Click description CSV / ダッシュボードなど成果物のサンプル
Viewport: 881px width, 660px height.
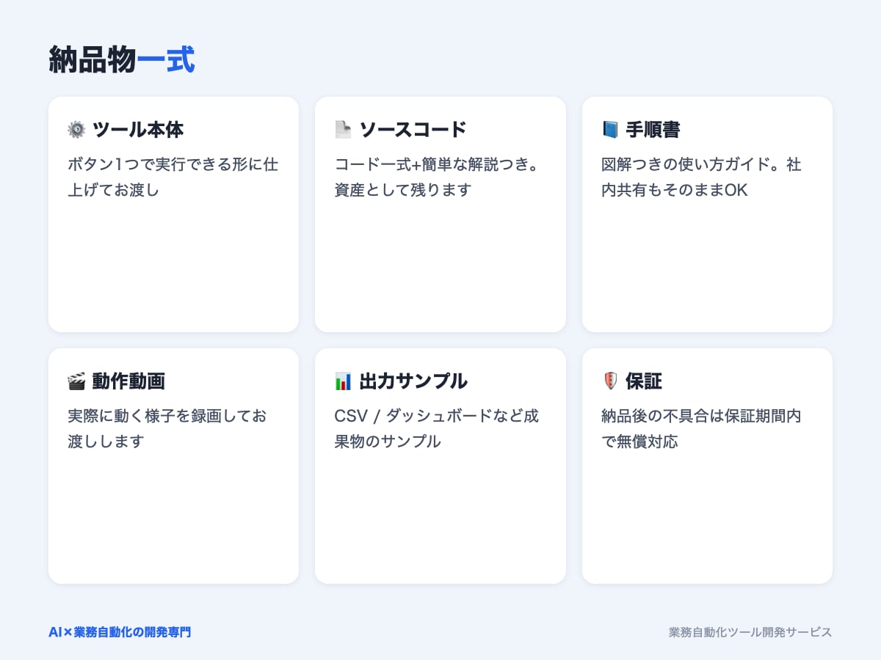[x=437, y=428]
